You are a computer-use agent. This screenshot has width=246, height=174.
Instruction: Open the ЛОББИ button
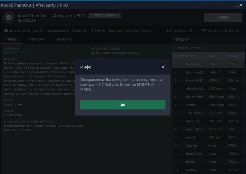click(x=223, y=18)
